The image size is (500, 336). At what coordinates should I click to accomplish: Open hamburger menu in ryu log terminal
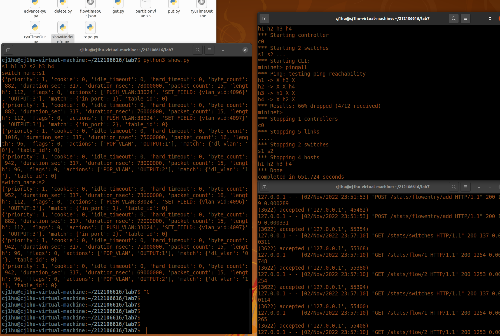(466, 187)
